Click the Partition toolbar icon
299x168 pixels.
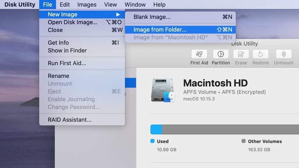(221, 54)
